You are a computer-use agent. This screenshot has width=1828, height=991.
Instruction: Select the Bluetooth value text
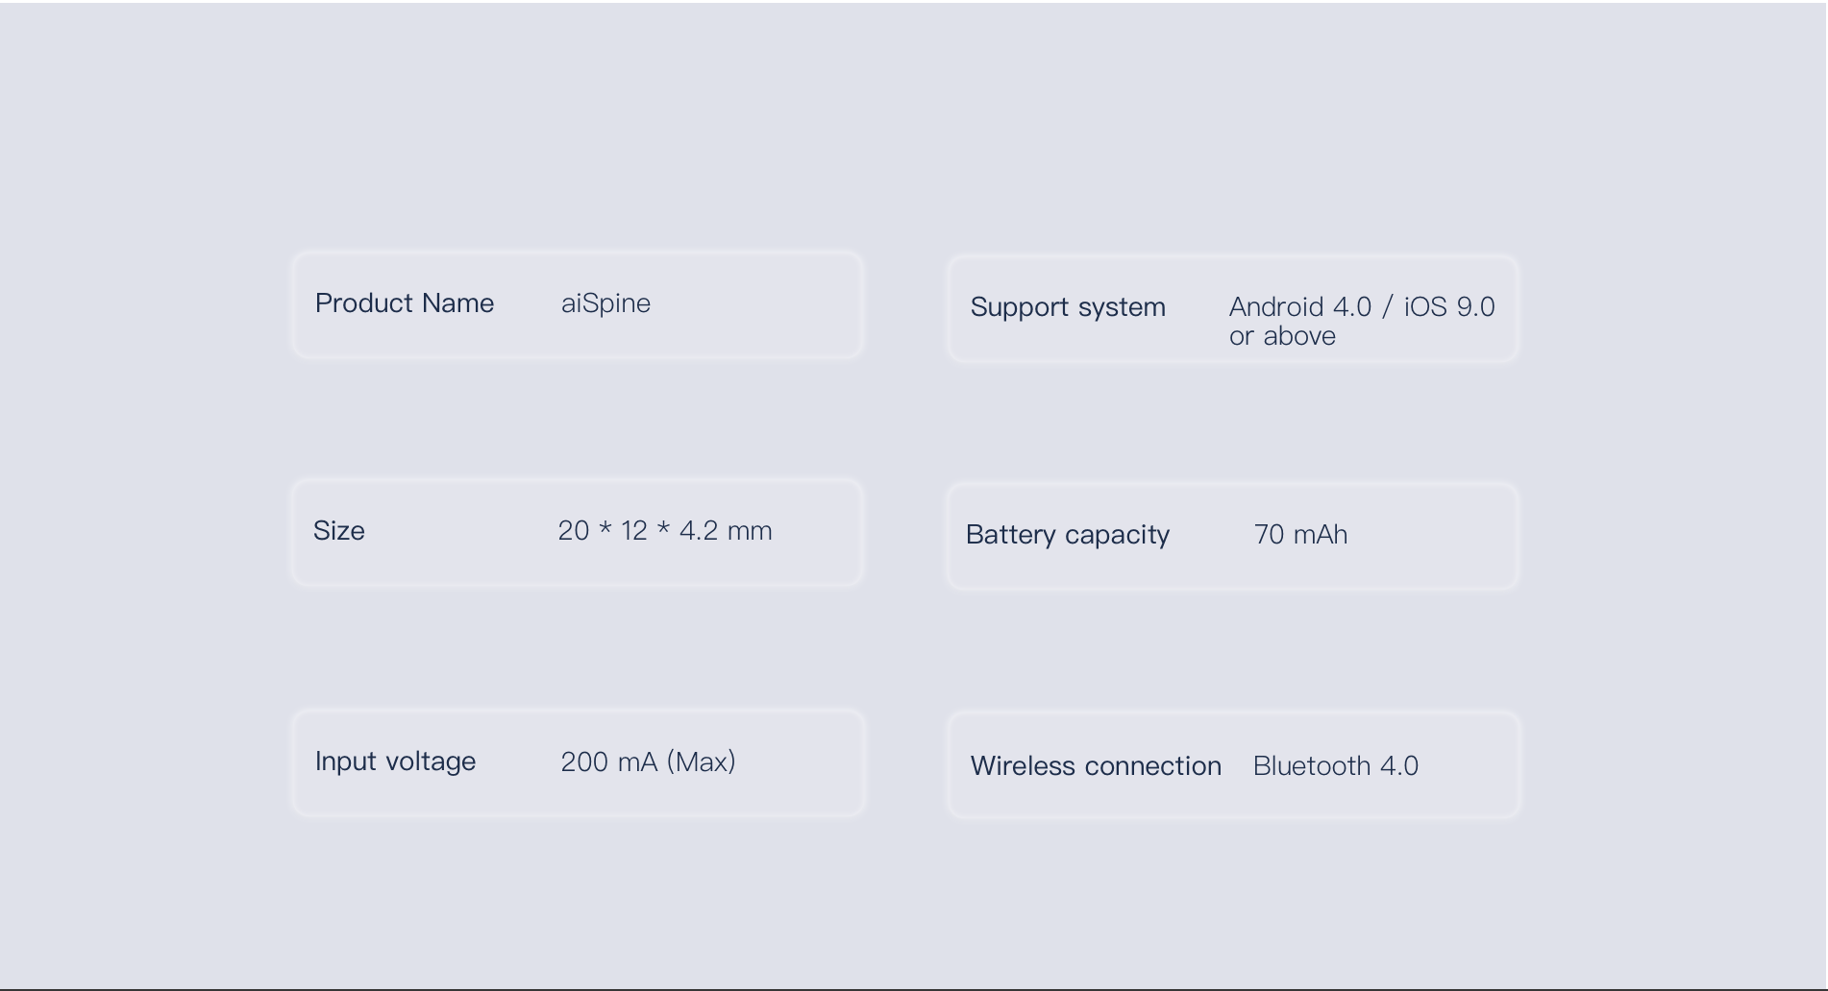[1312, 766]
